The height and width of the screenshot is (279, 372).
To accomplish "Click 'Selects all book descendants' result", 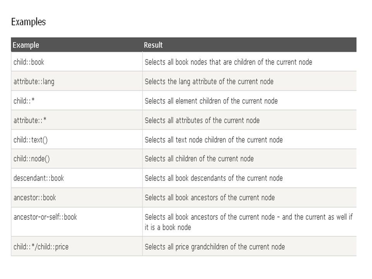I will pyautogui.click(x=214, y=178).
